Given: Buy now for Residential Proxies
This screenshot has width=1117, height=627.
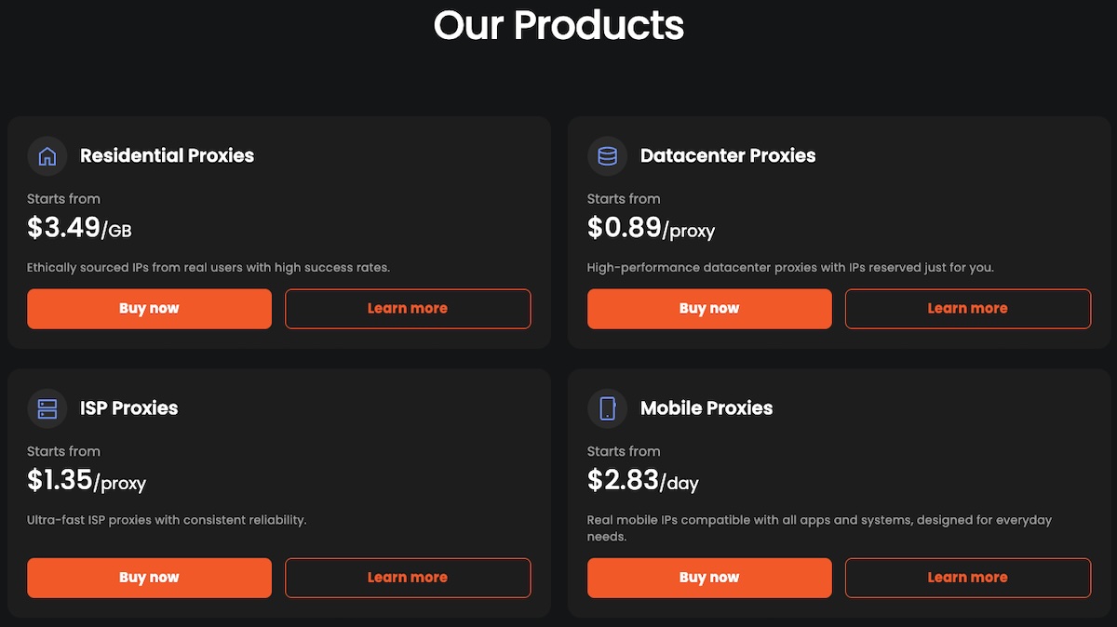Looking at the screenshot, I should pyautogui.click(x=149, y=309).
